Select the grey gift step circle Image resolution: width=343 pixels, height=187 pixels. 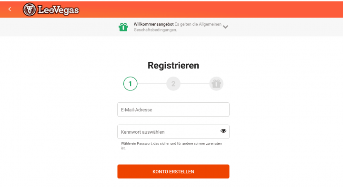tap(216, 84)
